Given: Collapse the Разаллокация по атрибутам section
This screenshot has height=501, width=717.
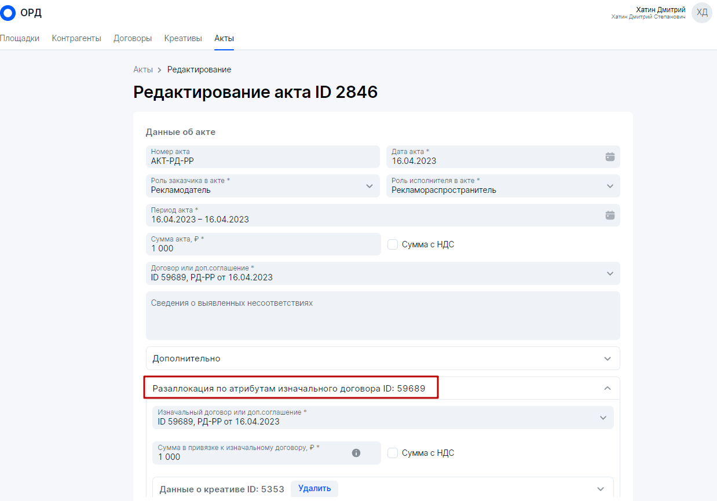Looking at the screenshot, I should coord(607,388).
